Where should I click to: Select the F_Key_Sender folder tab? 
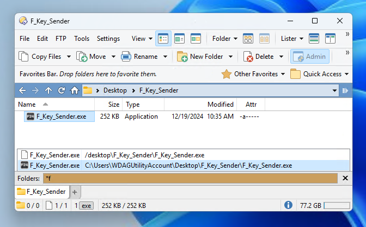point(42,192)
